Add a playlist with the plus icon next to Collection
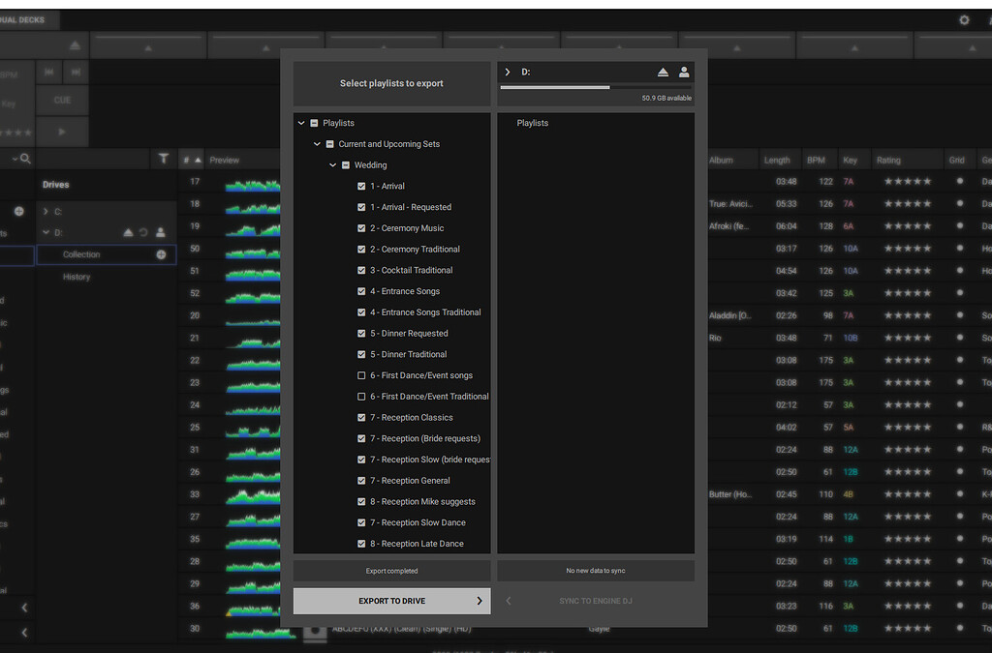The image size is (992, 653). click(x=161, y=254)
